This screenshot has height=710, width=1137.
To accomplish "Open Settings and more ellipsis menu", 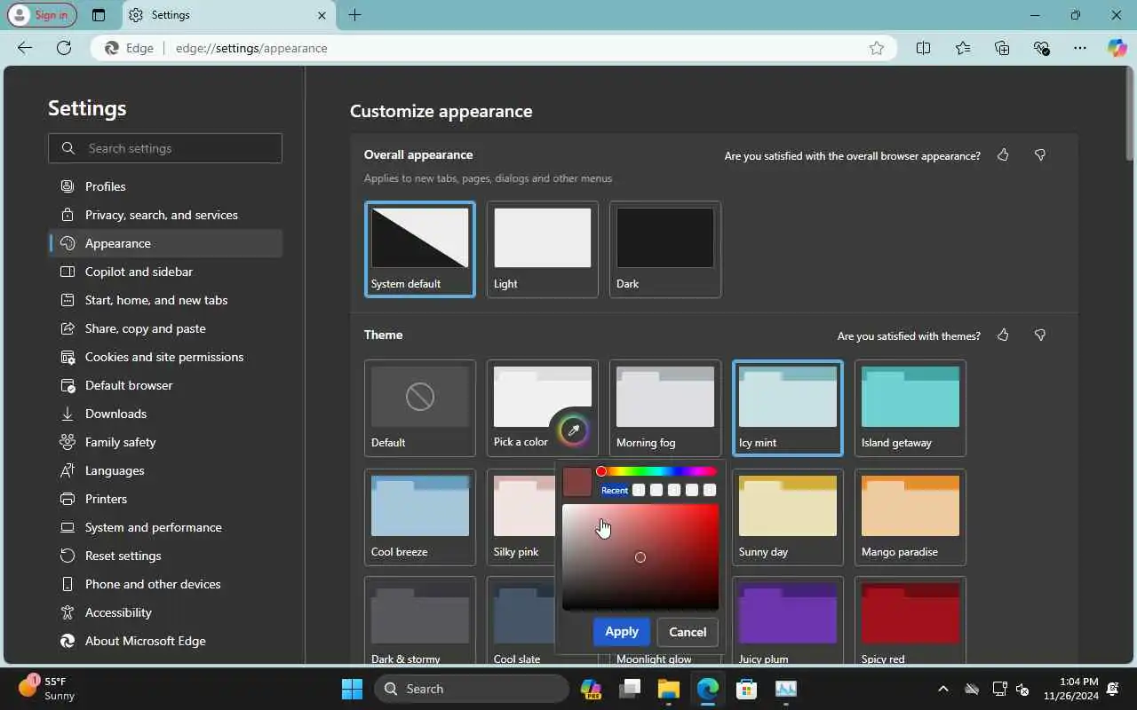I will [x=1079, y=48].
